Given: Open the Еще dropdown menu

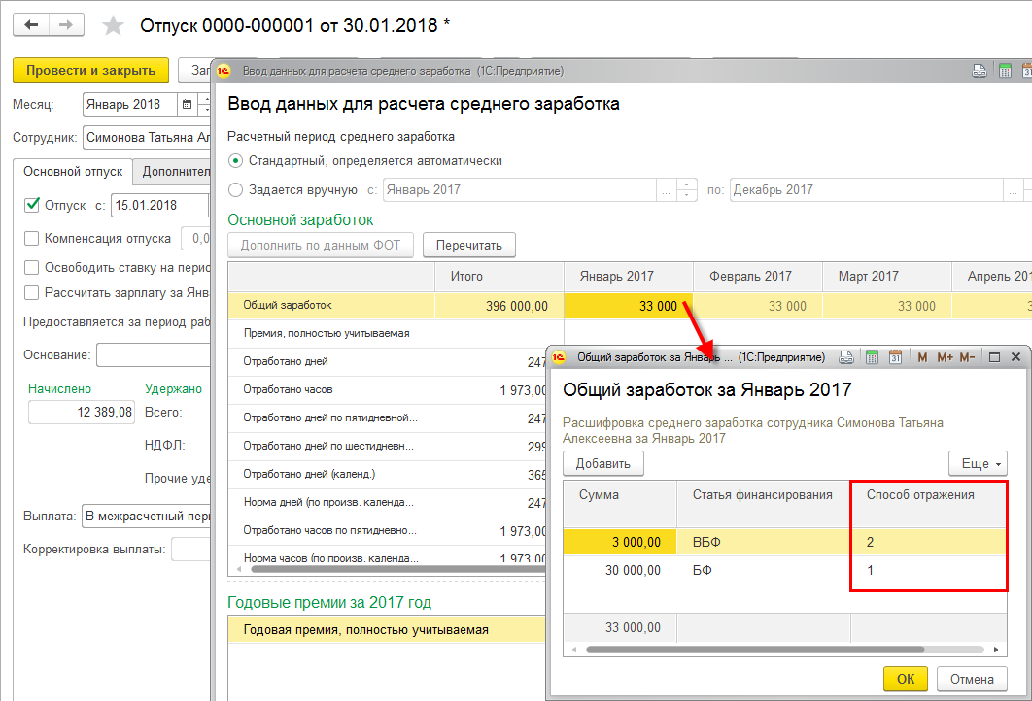Looking at the screenshot, I should coord(978,463).
